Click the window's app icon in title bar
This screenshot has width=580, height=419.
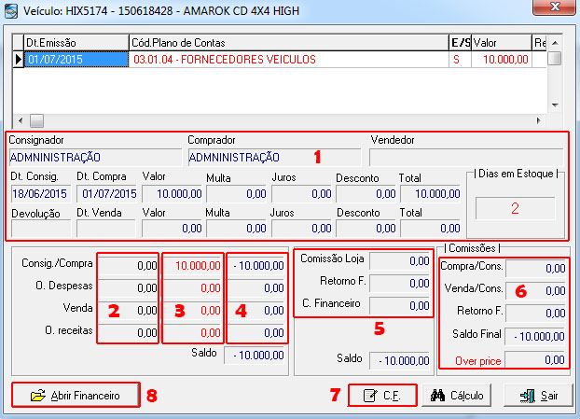[11, 11]
